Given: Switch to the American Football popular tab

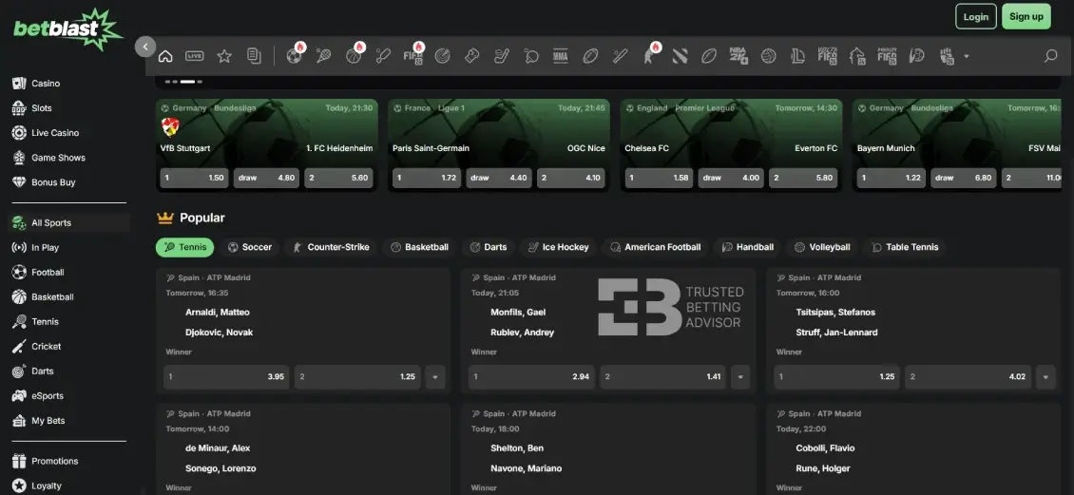Looking at the screenshot, I should (655, 247).
